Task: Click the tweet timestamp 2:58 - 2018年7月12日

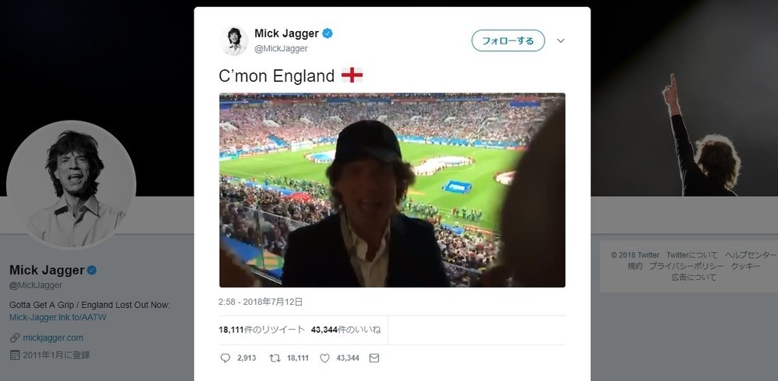Action: coord(261,302)
